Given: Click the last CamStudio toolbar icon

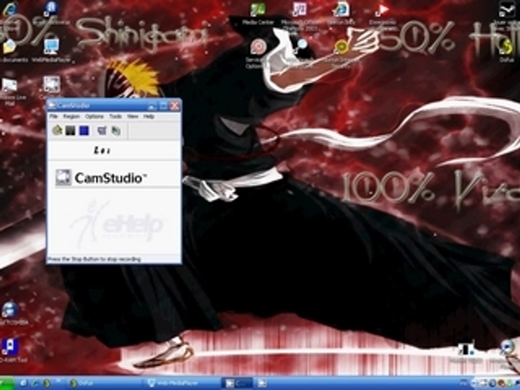Looking at the screenshot, I should click(x=116, y=131).
